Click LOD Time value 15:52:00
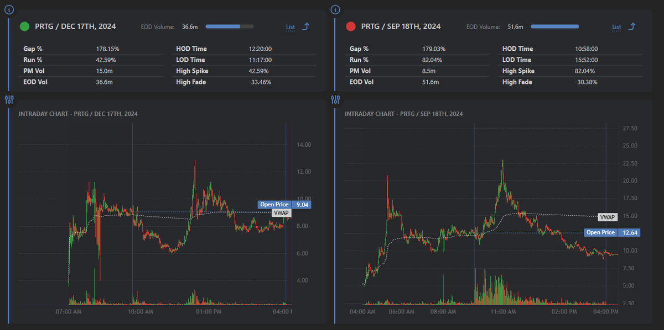664x330 pixels. pyautogui.click(x=587, y=60)
